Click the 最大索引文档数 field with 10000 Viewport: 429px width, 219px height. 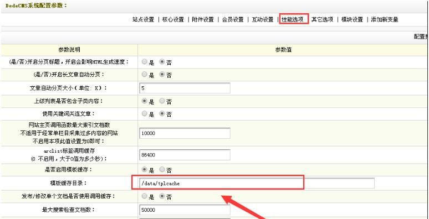point(185,133)
